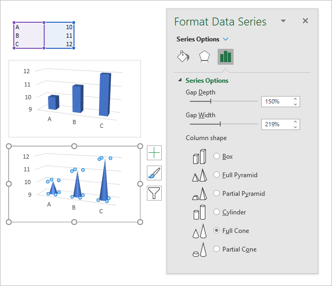This screenshot has width=332, height=286.
Task: Click the Partial Pyramid shape icon
Action: [200, 194]
